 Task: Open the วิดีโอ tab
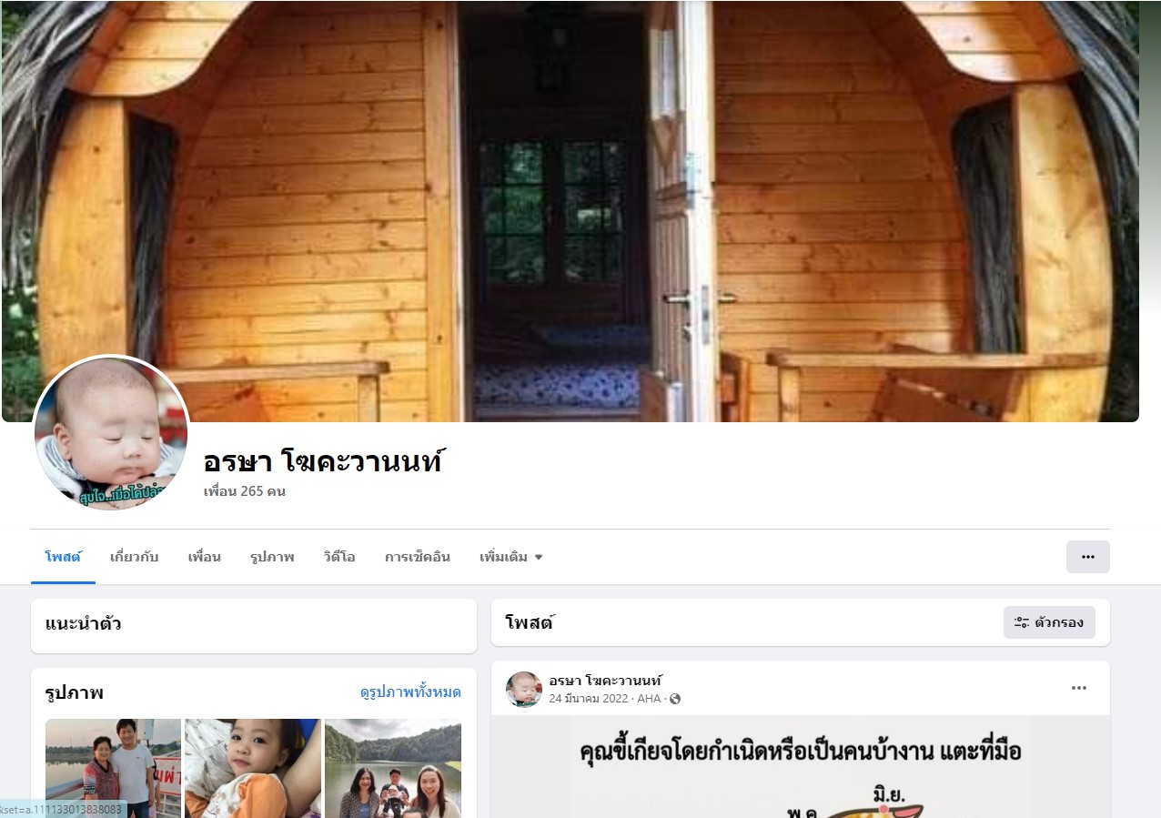[339, 557]
